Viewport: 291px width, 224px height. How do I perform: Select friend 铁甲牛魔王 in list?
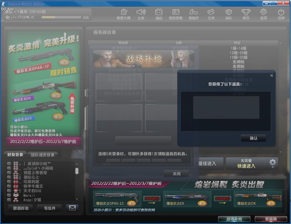coord(40,186)
